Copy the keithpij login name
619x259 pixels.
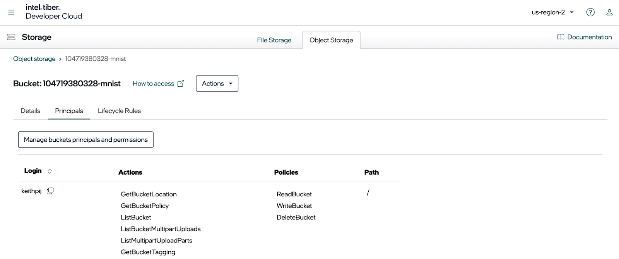pos(50,191)
